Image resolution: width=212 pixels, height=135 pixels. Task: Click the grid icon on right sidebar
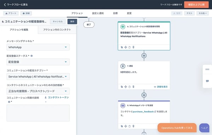pyautogui.click(x=207, y=69)
